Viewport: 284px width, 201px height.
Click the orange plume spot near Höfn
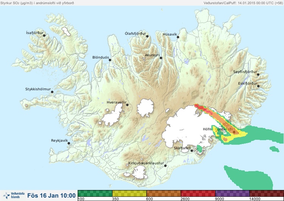[225, 139]
